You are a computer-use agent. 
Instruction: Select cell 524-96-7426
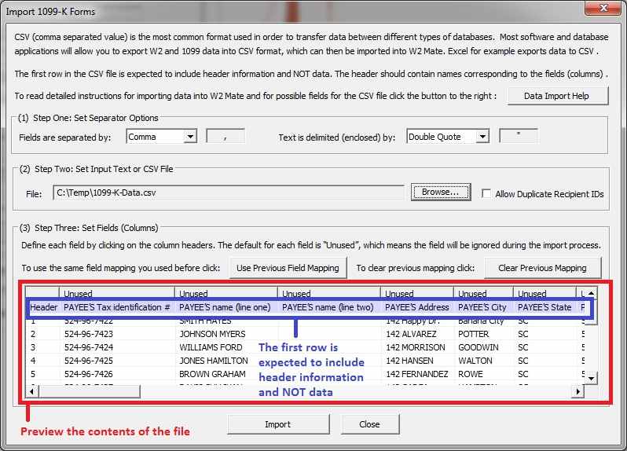point(117,374)
